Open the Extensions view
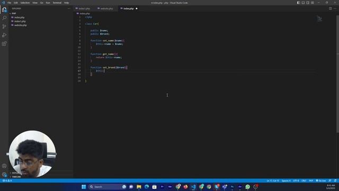The image size is (339, 191). pos(4,44)
